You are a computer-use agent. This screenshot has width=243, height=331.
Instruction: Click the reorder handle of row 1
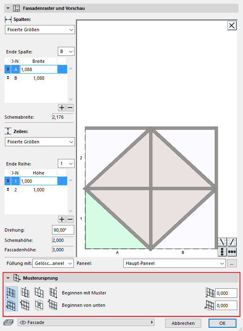(x=8, y=181)
